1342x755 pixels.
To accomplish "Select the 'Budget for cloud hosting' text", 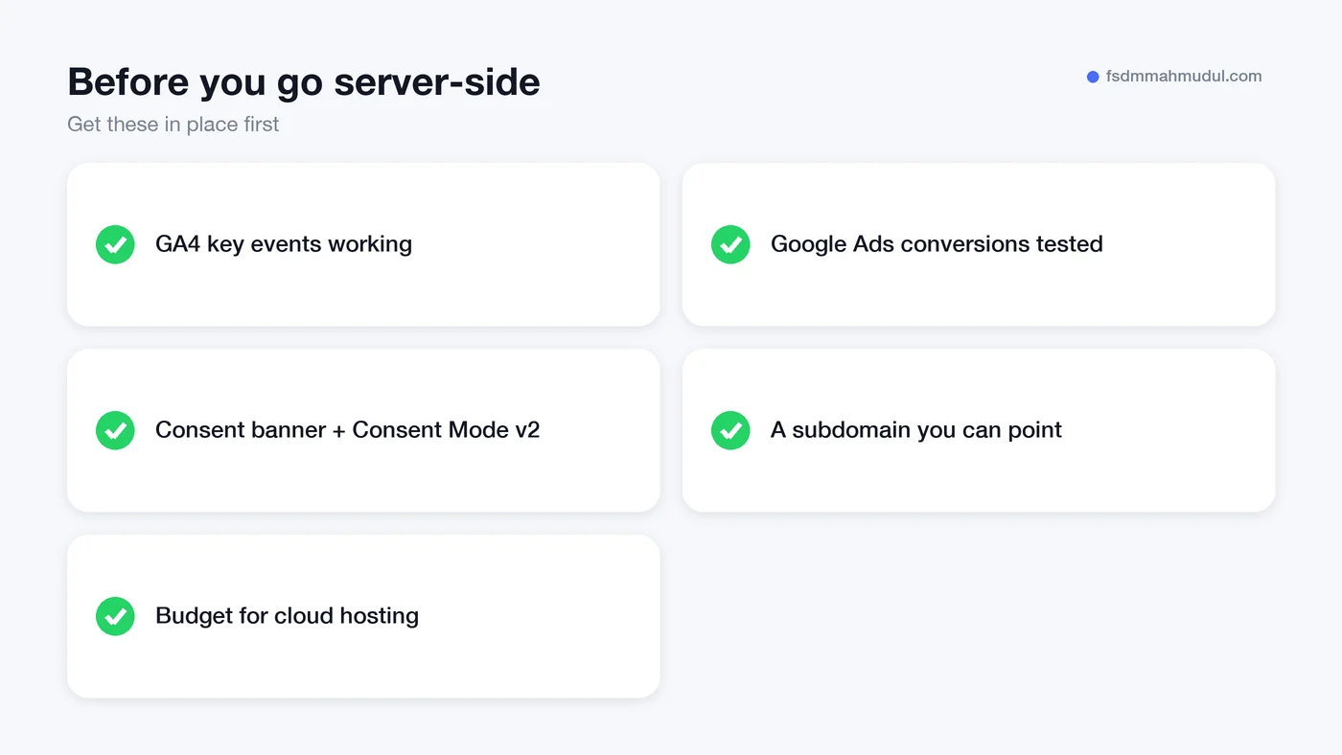I will tap(287, 616).
